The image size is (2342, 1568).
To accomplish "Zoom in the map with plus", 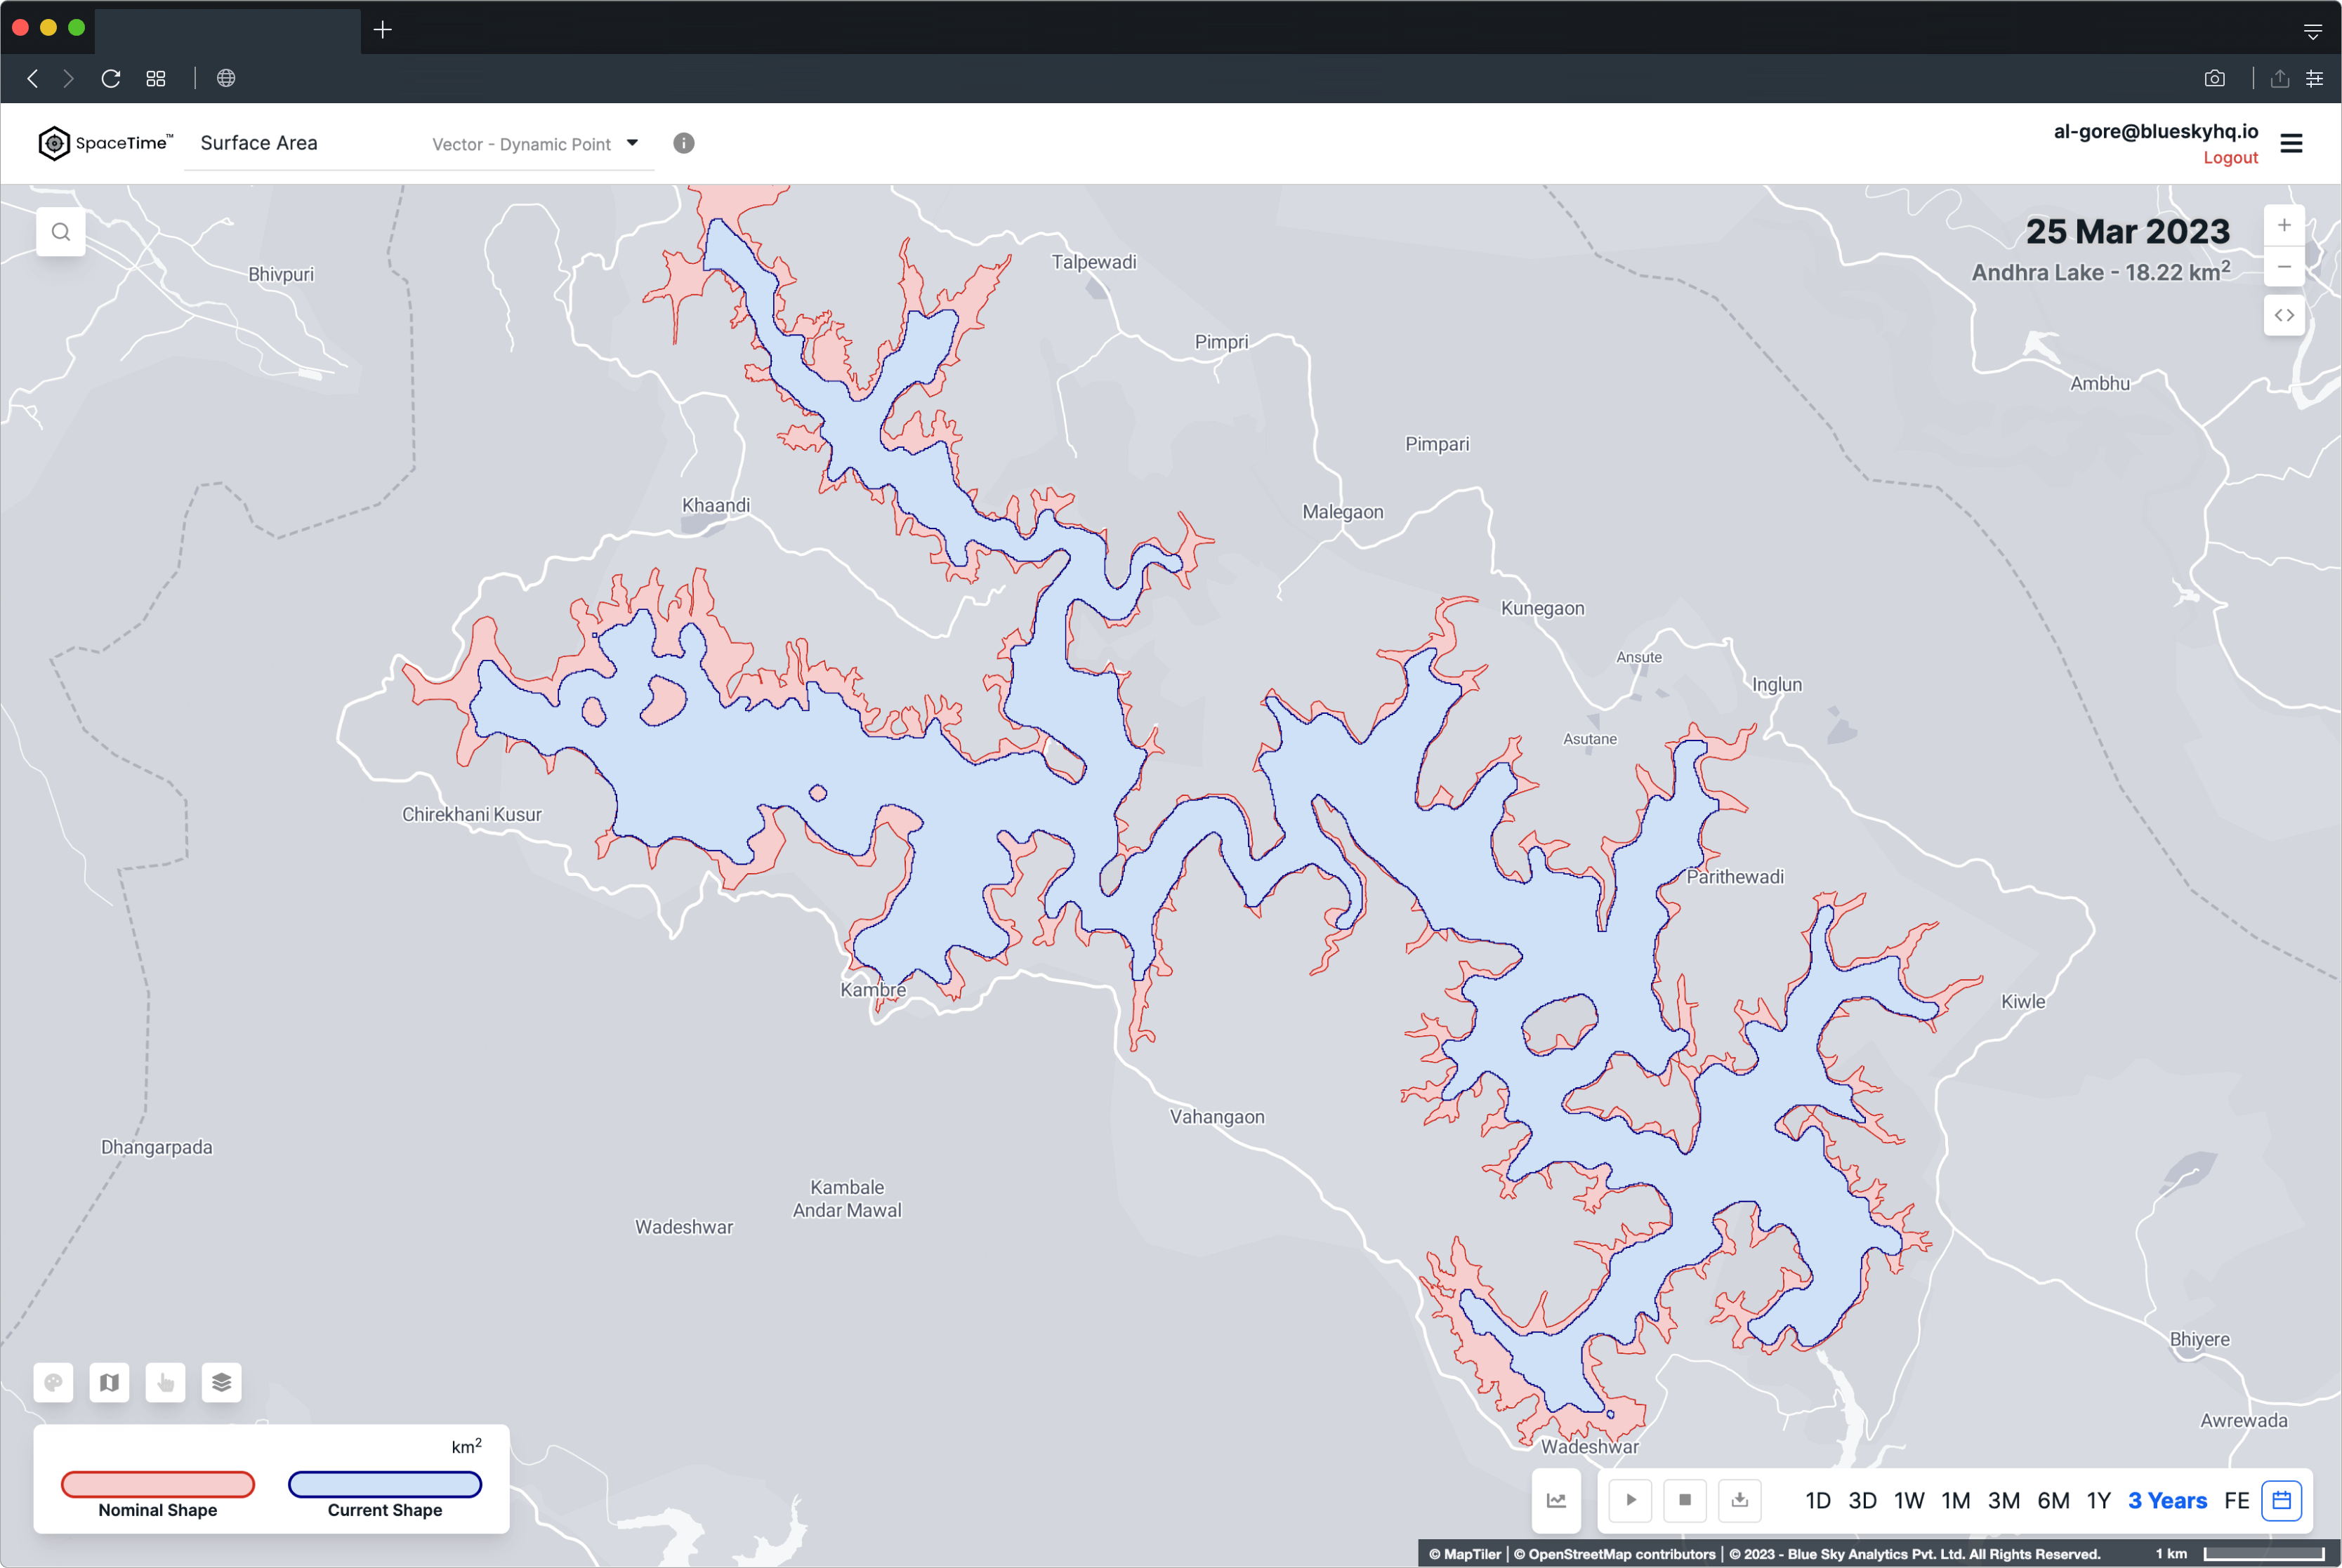I will 2284,225.
